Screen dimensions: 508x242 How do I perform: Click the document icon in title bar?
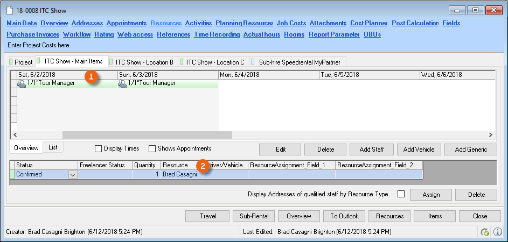click(x=9, y=11)
